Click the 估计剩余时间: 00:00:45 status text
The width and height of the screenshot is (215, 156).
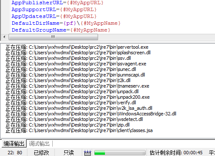pos(176,153)
